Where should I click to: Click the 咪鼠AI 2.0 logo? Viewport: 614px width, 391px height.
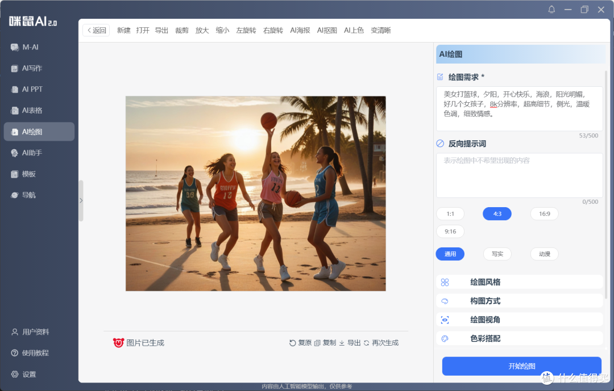point(33,21)
